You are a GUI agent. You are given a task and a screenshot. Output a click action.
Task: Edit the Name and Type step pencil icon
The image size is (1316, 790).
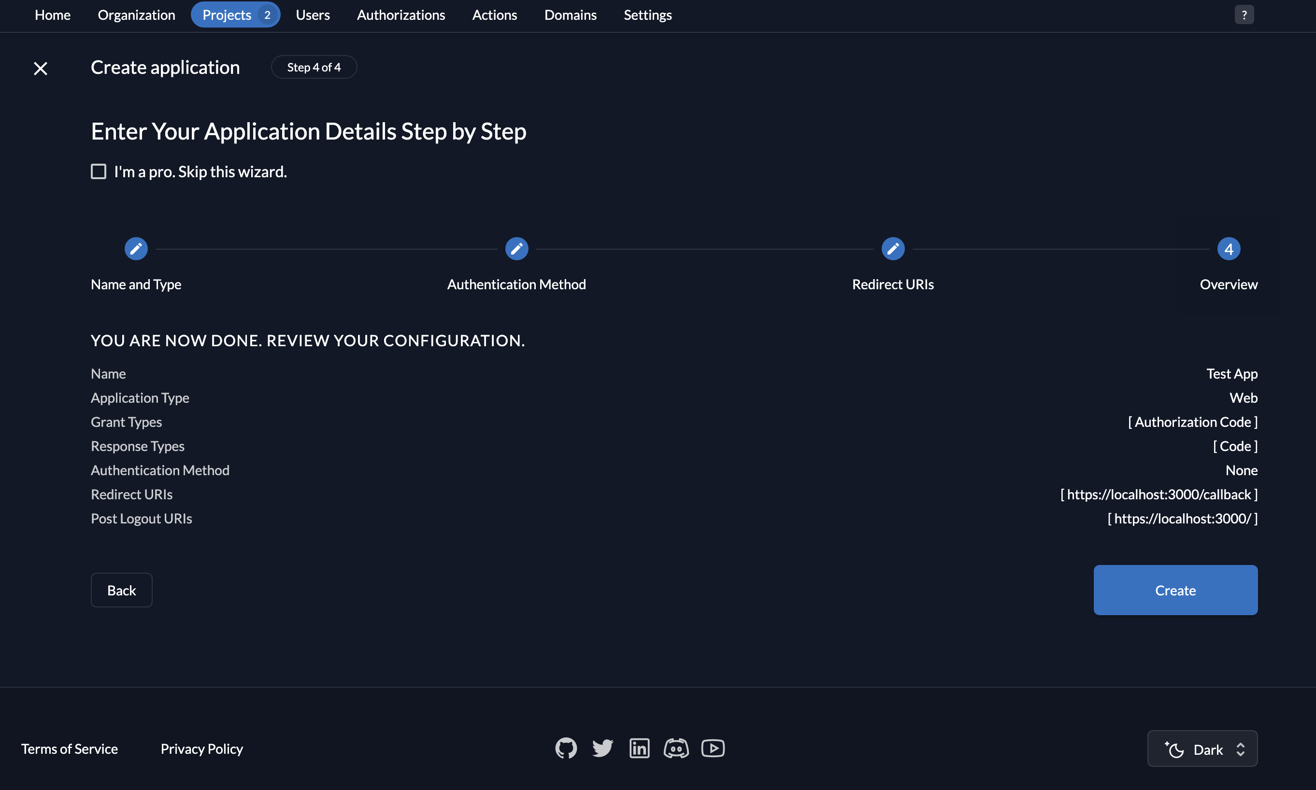pyautogui.click(x=136, y=248)
